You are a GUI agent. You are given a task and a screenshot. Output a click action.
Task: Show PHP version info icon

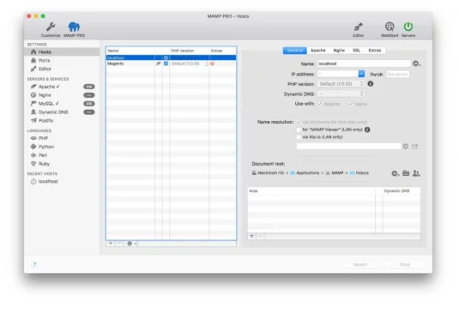tap(371, 84)
